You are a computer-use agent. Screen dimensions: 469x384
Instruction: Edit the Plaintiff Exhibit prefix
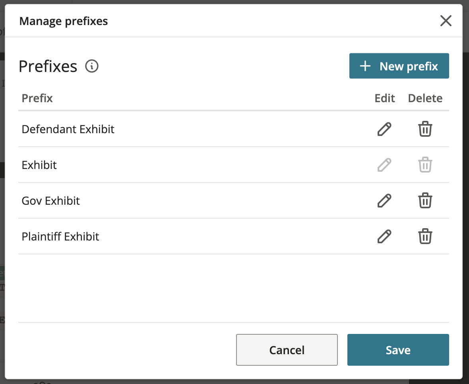coord(384,237)
